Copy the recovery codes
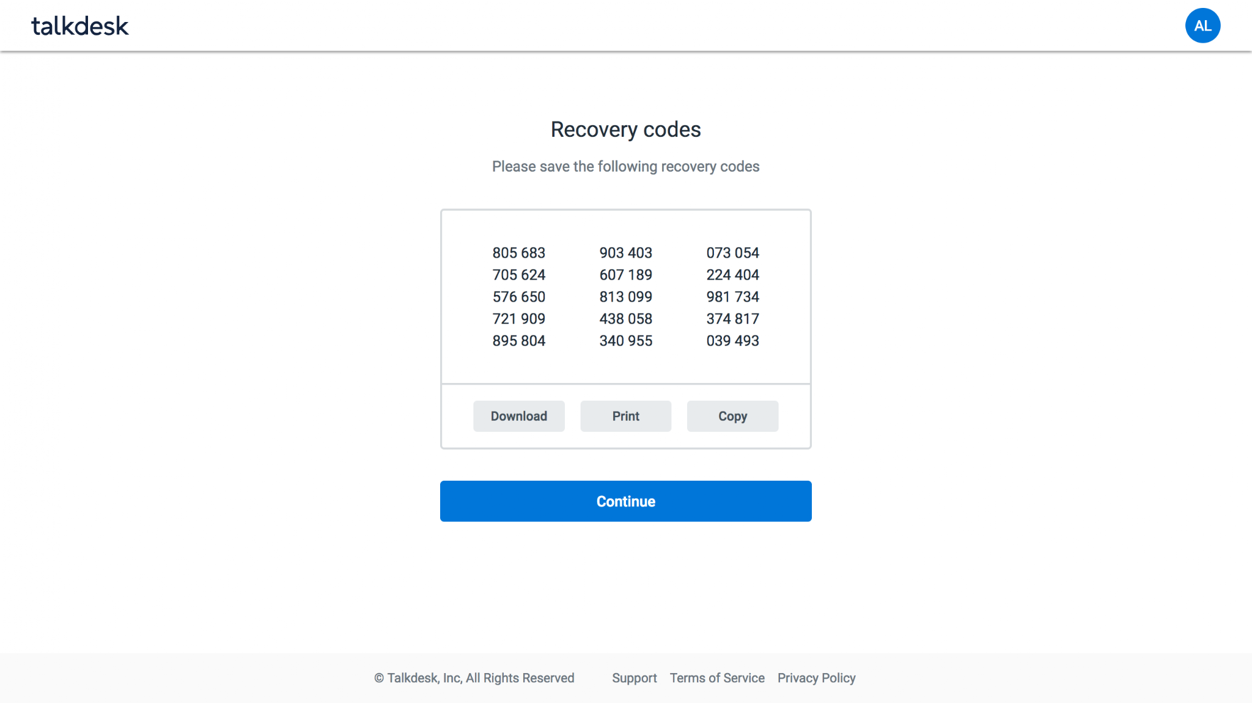Viewport: 1252px width, 703px height. click(733, 416)
